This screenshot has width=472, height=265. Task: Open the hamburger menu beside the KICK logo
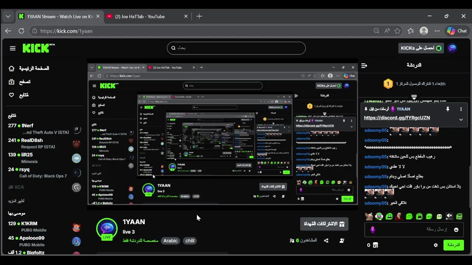coord(13,48)
